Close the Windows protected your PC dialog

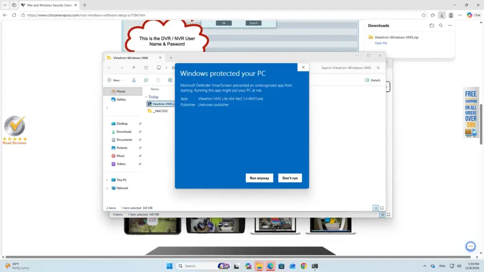303,67
